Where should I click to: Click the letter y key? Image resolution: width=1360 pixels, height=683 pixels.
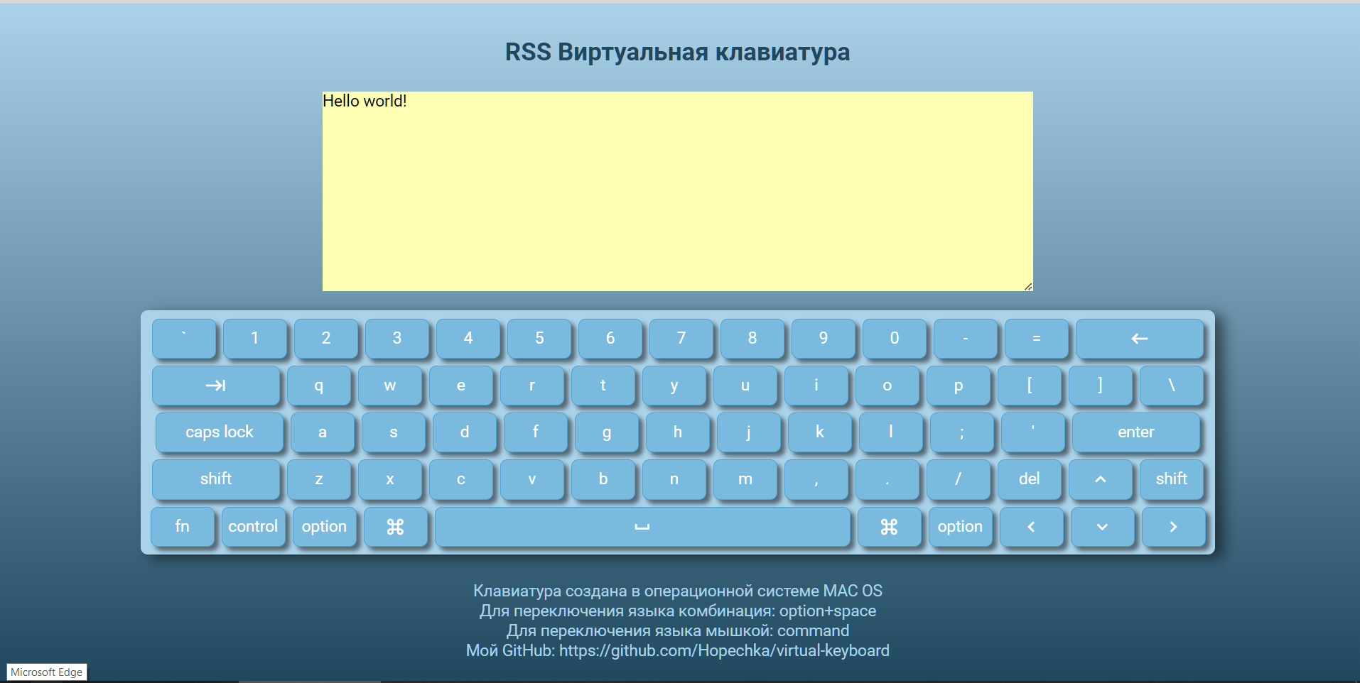click(x=674, y=386)
